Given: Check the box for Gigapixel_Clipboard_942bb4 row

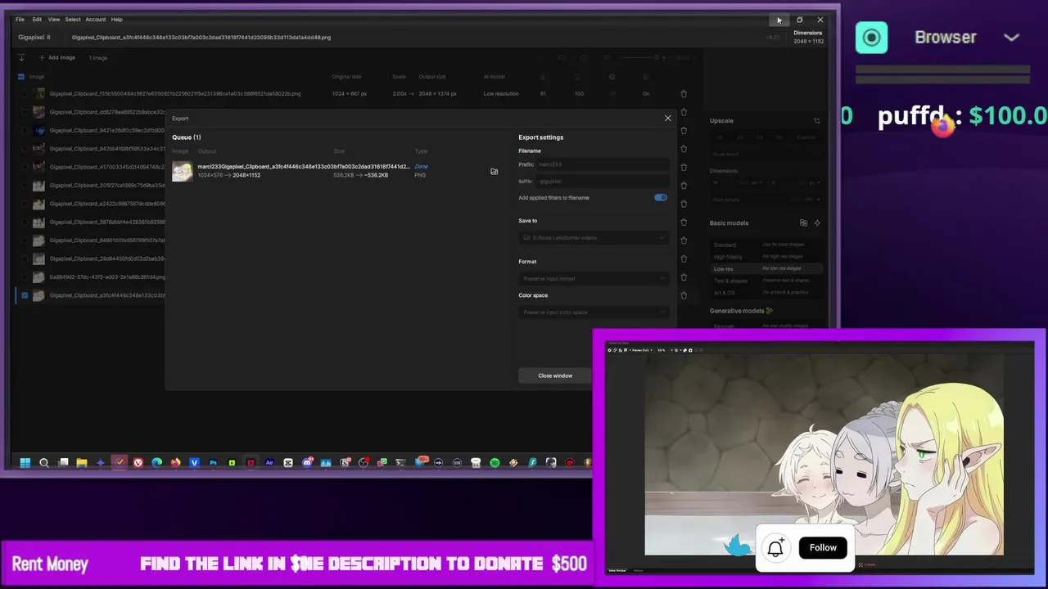Looking at the screenshot, I should coord(25,149).
